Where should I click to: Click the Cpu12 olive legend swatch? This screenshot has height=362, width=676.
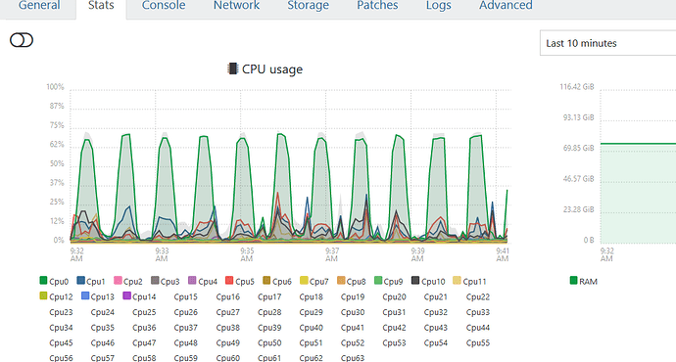pos(43,295)
